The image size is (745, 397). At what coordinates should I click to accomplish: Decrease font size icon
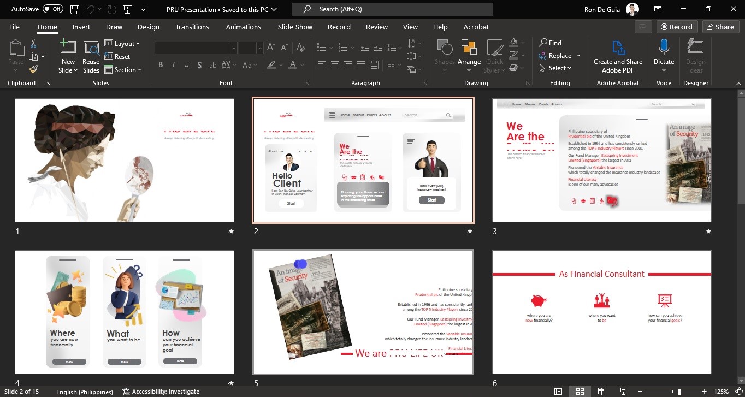click(x=285, y=48)
